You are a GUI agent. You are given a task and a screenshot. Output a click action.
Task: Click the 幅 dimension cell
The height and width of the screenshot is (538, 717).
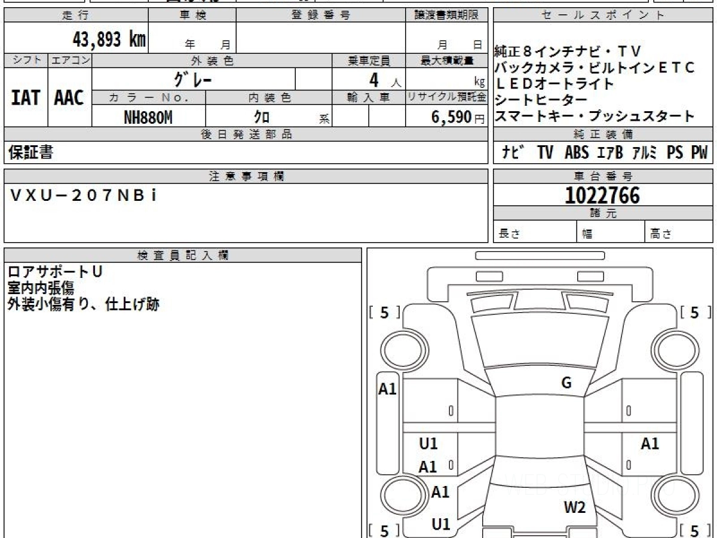tap(611, 232)
